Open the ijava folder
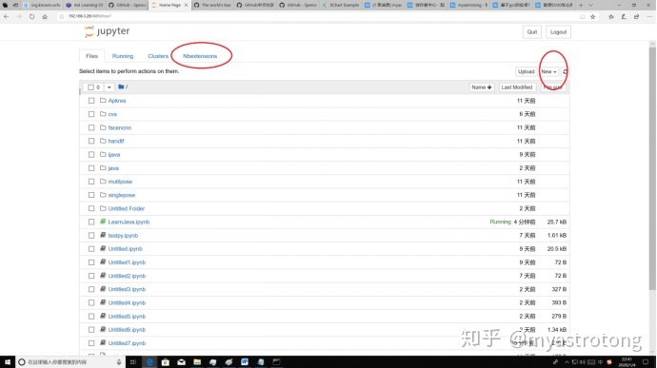657x368 pixels. 114,154
